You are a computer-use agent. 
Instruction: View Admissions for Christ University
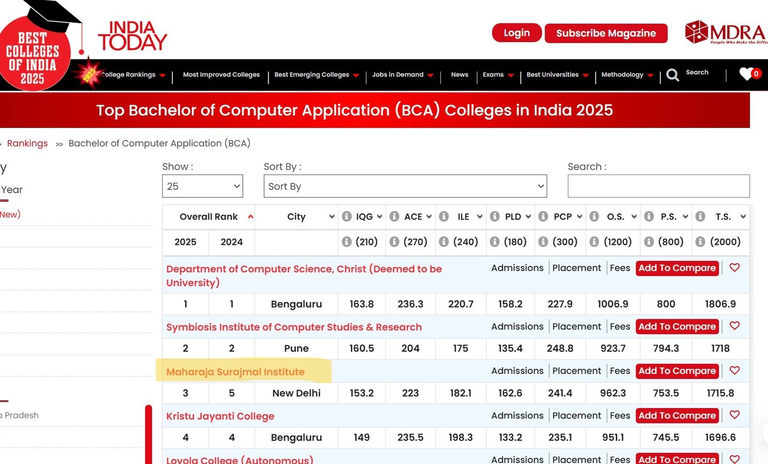(x=517, y=268)
